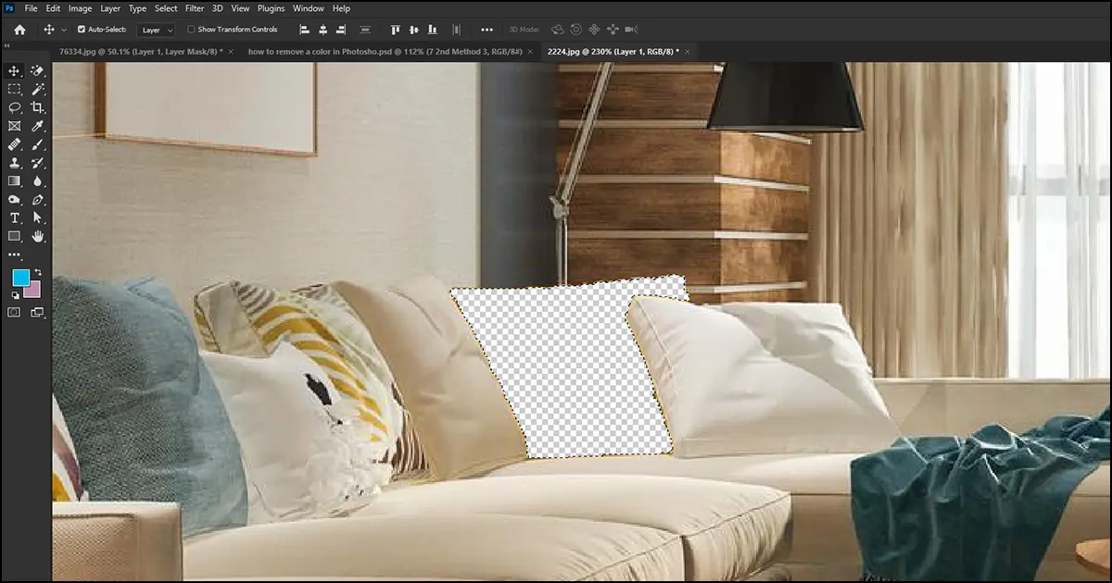Pick the Eyedropper tool
Image resolution: width=1112 pixels, height=583 pixels.
(37, 126)
